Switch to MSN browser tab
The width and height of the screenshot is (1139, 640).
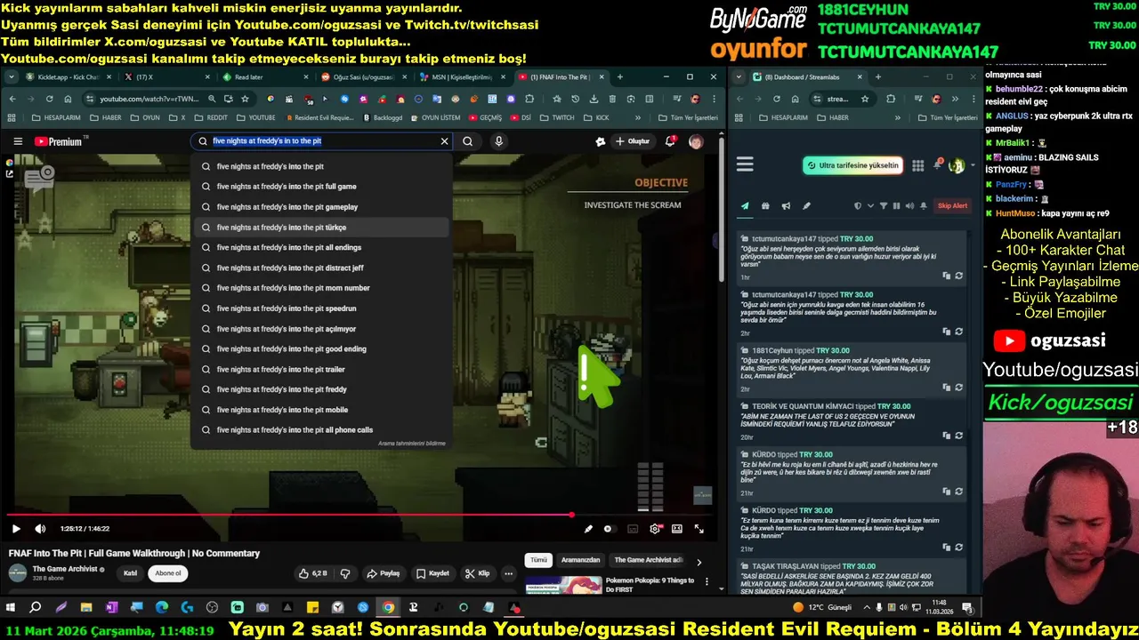pyautogui.click(x=461, y=77)
